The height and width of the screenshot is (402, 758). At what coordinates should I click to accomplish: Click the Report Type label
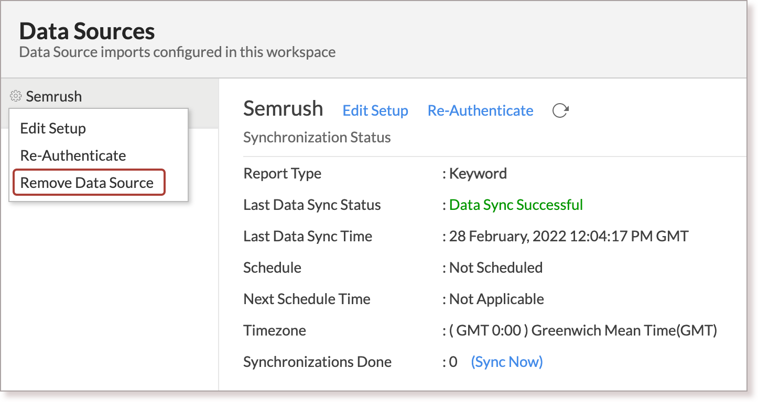tap(283, 173)
